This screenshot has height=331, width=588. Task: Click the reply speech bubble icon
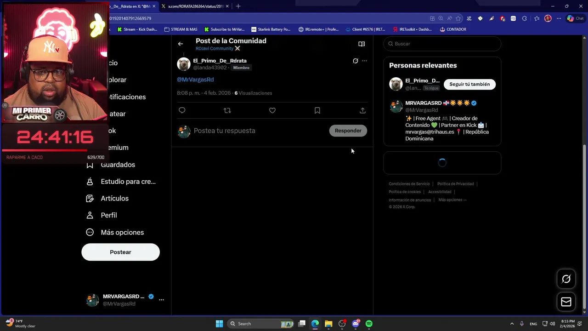click(x=182, y=110)
